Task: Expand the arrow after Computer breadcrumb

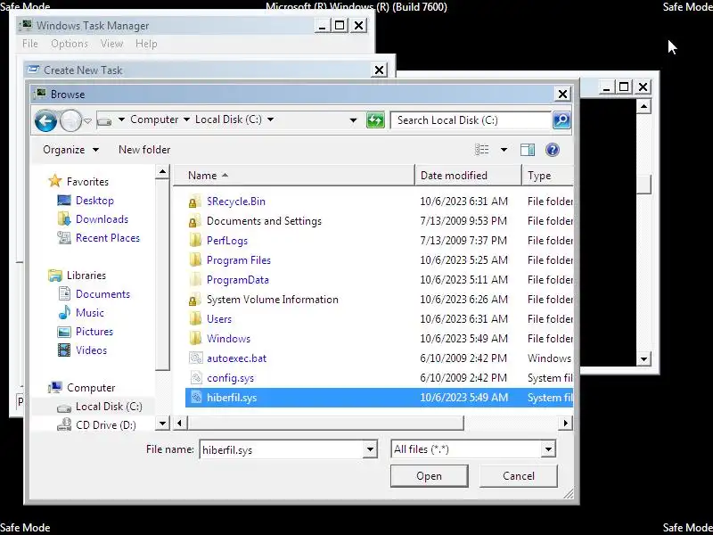Action: (186, 119)
